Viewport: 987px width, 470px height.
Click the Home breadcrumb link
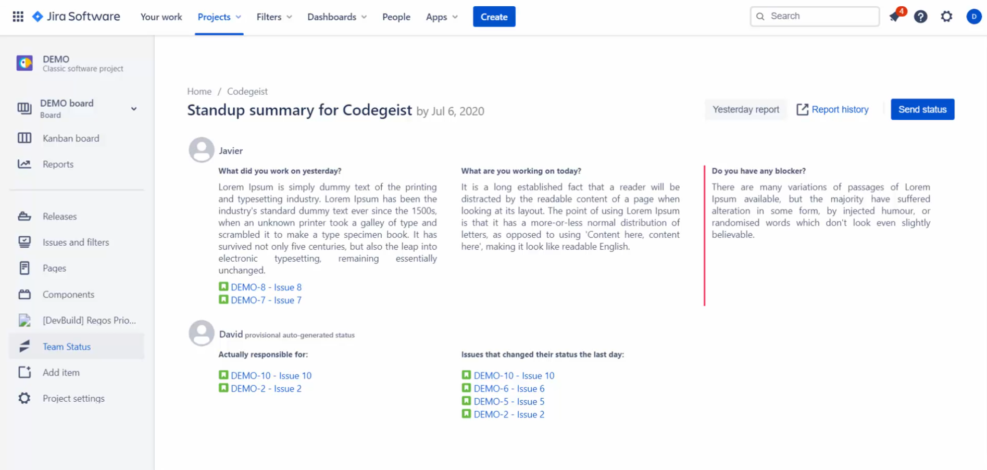pos(199,92)
